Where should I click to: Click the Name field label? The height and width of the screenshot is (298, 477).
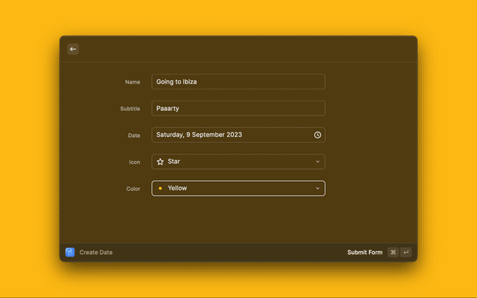click(x=133, y=82)
